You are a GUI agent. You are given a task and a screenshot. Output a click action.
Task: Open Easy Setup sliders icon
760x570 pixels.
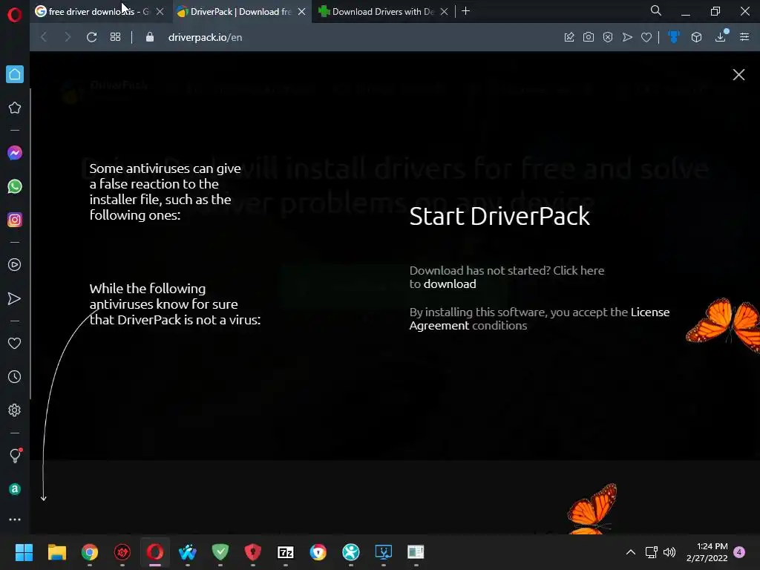point(744,37)
